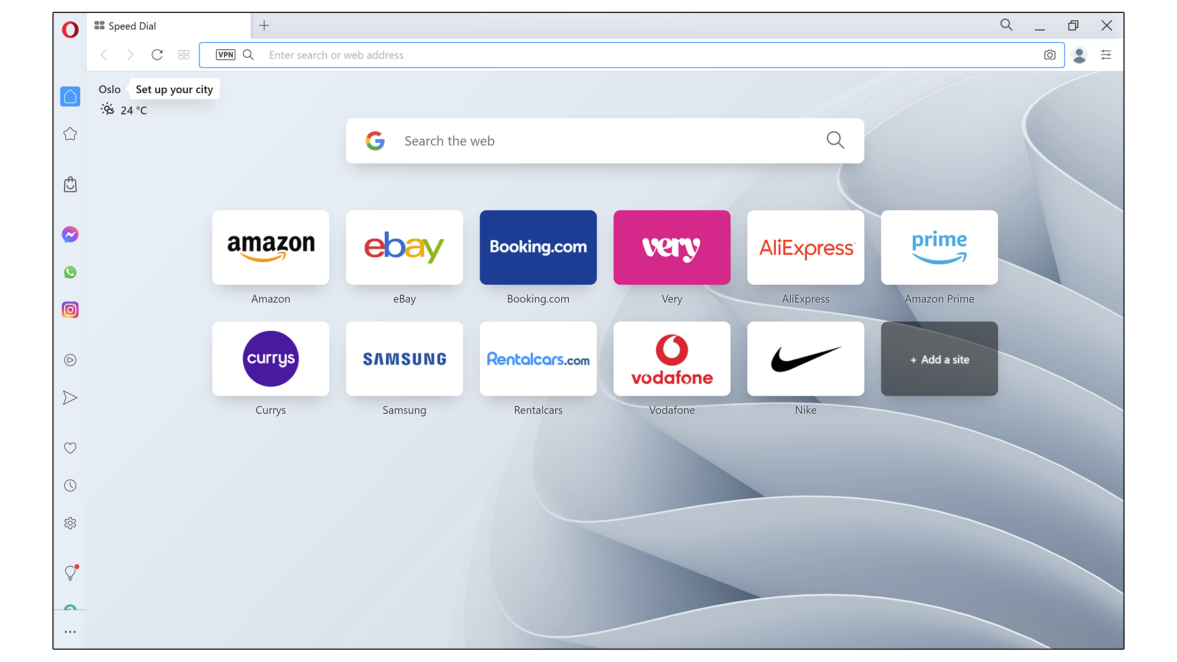Click the Opera Home/Speed Dial icon
1177x662 pixels.
(70, 95)
